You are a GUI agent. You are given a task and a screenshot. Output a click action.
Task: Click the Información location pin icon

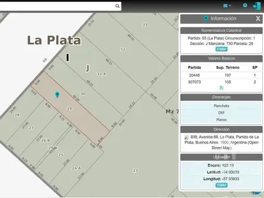pos(206,19)
